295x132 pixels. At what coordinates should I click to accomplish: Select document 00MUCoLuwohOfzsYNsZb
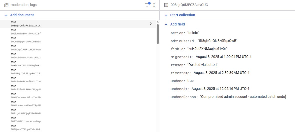[x=78, y=96]
